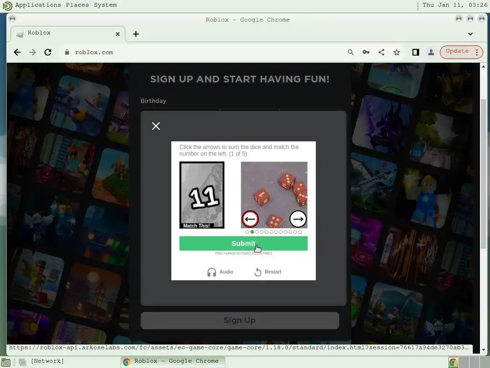Select the third dice position dot
The height and width of the screenshot is (368, 490).
pyautogui.click(x=257, y=232)
